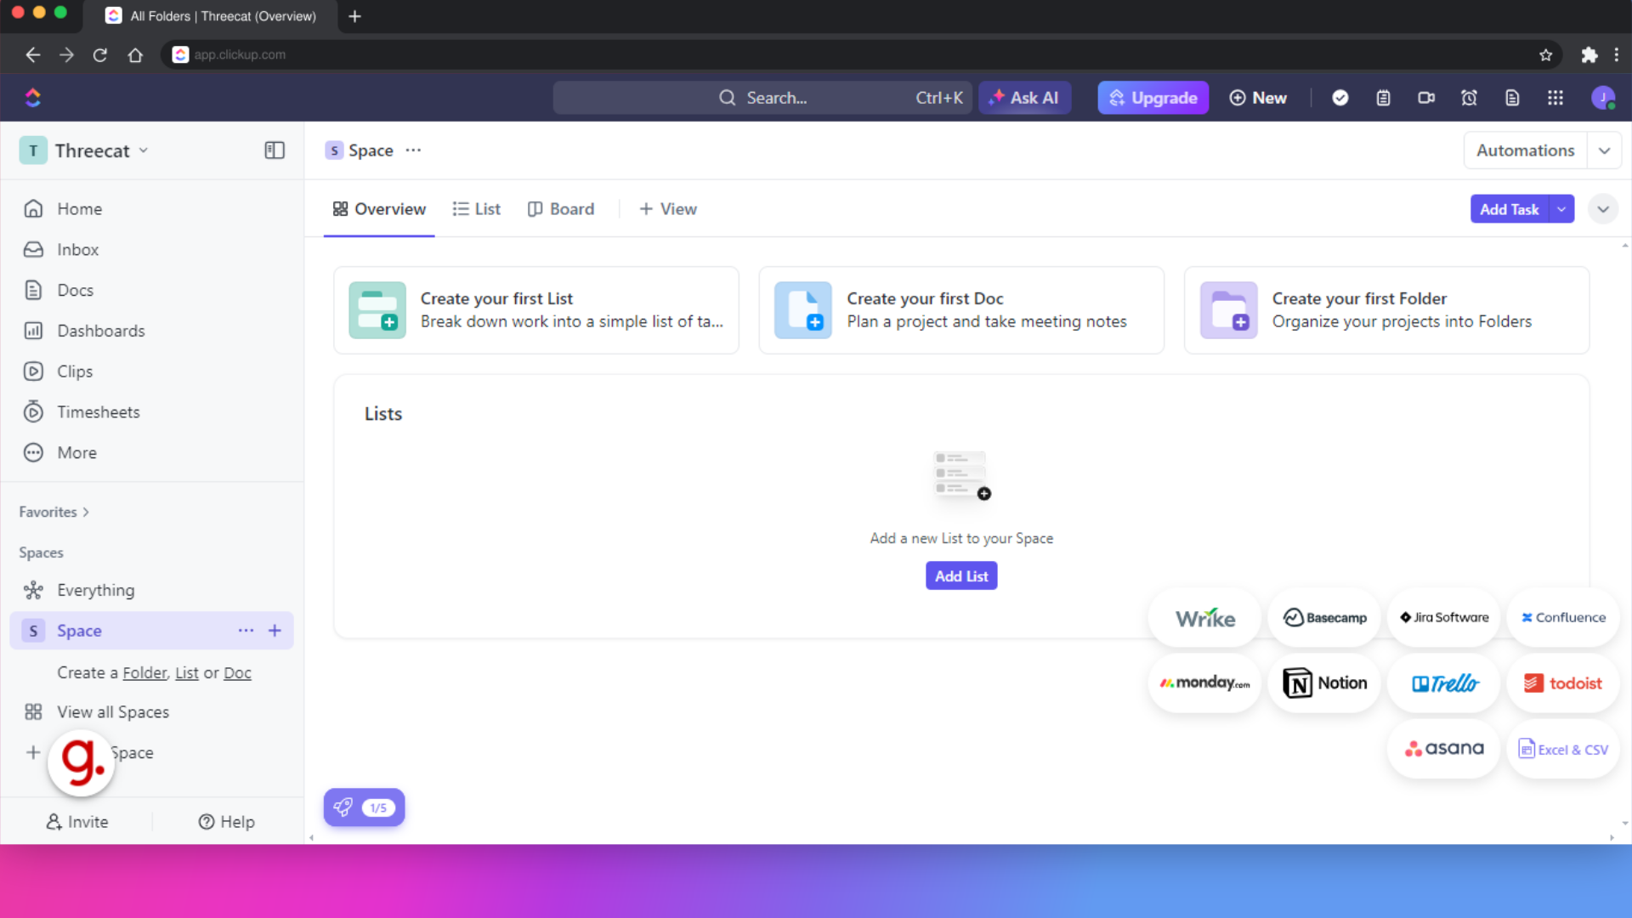Open the apps grid icon

[1555, 98]
